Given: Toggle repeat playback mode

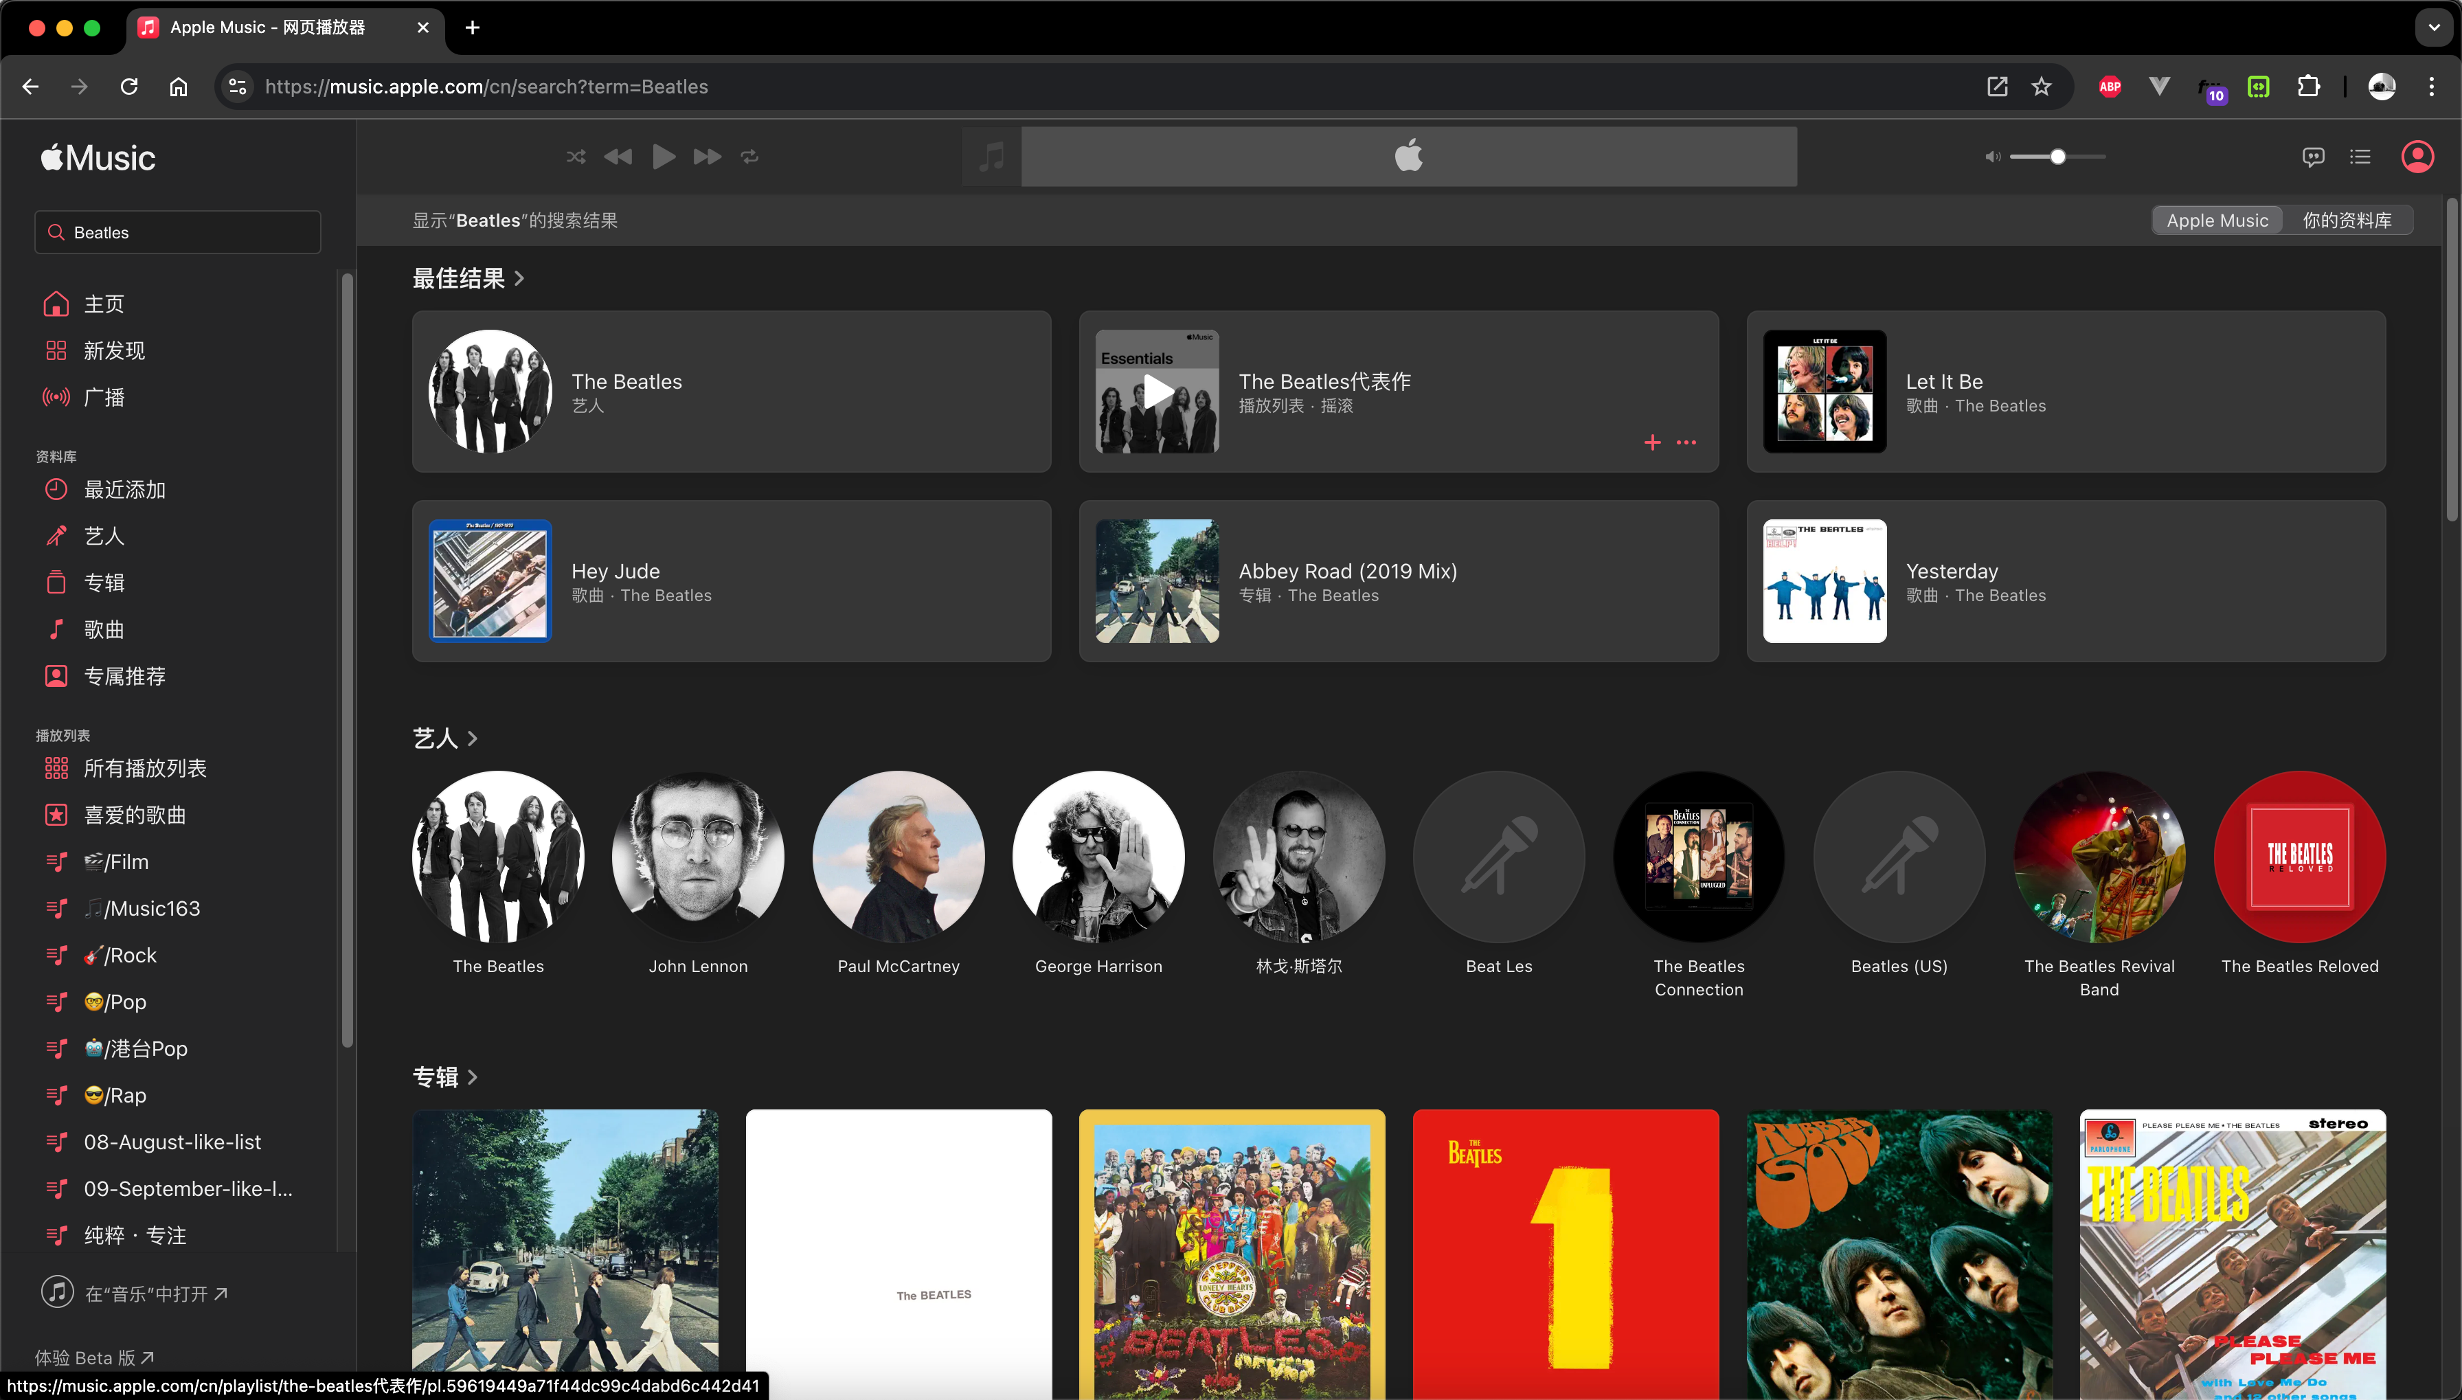Looking at the screenshot, I should tap(750, 157).
